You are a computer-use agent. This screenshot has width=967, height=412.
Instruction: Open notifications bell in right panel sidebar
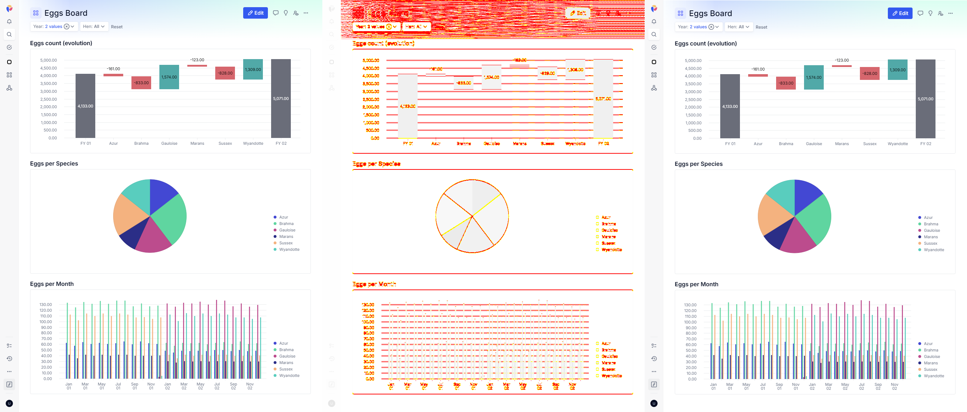click(x=654, y=21)
